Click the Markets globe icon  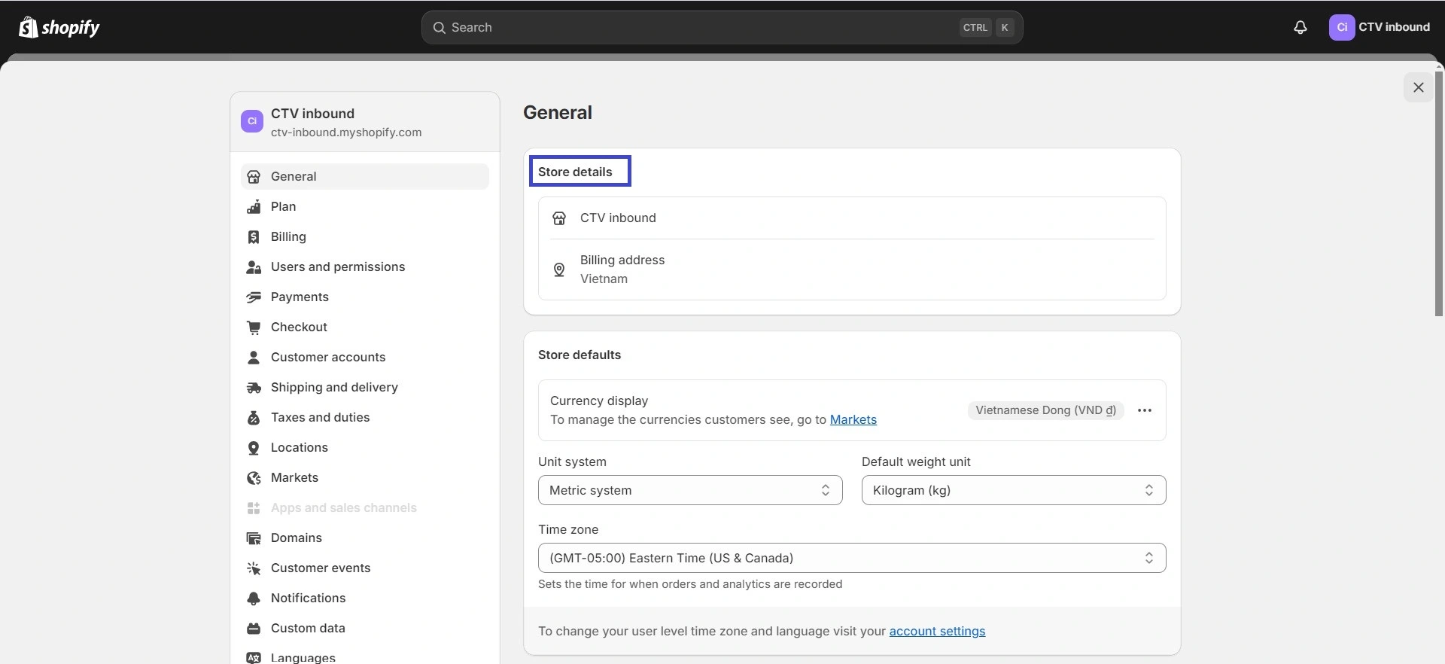pyautogui.click(x=254, y=477)
